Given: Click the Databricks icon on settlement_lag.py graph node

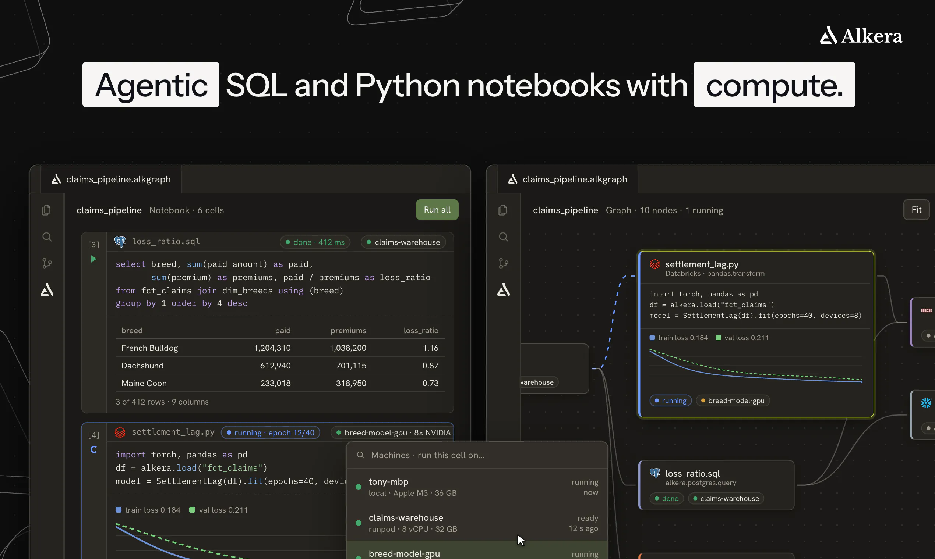Looking at the screenshot, I should tap(655, 264).
